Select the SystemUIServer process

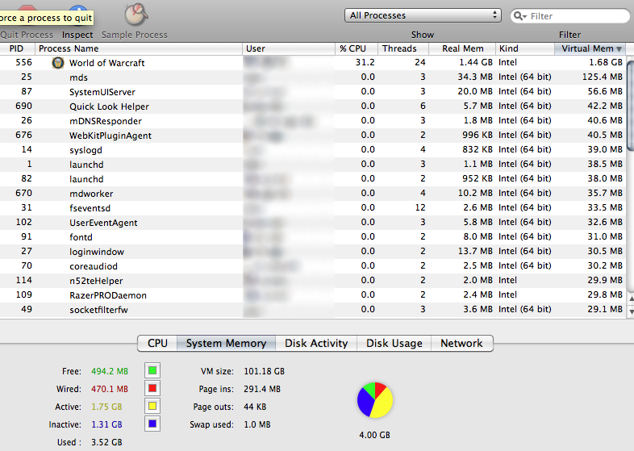313,92
